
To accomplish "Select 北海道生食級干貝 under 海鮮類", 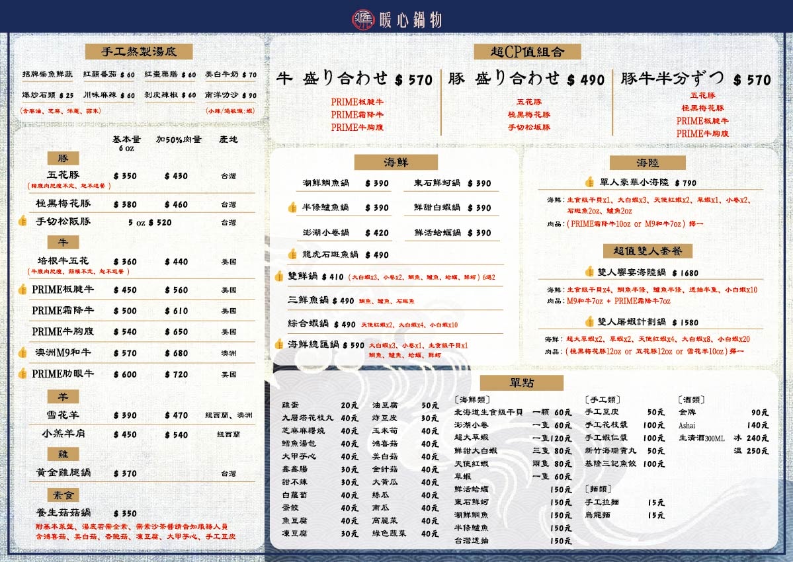I will tap(489, 412).
